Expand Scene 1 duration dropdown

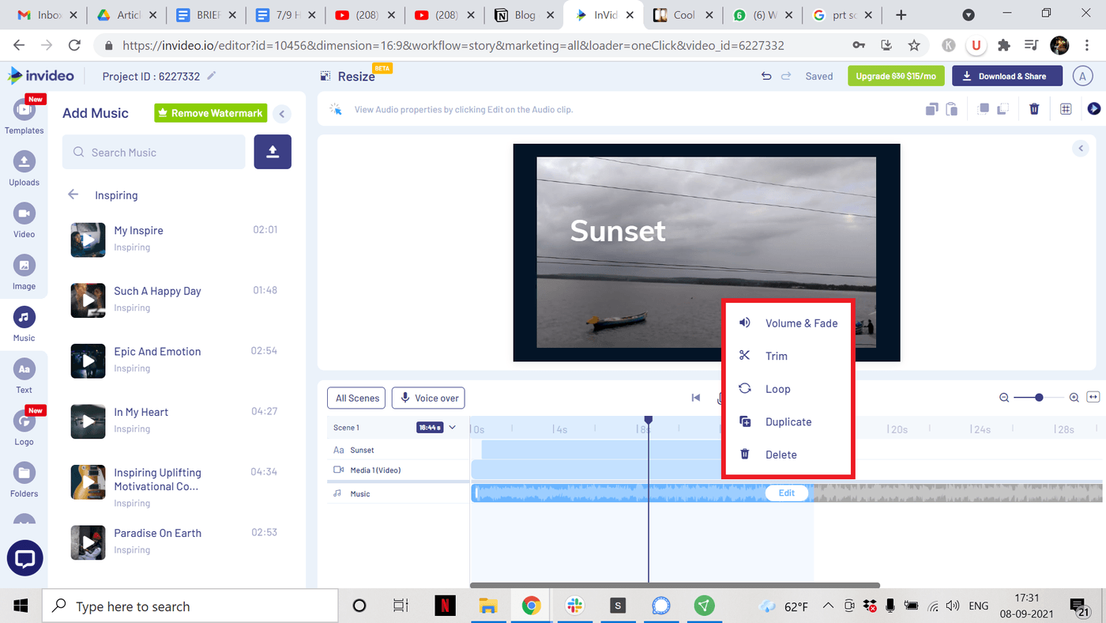[x=453, y=426]
